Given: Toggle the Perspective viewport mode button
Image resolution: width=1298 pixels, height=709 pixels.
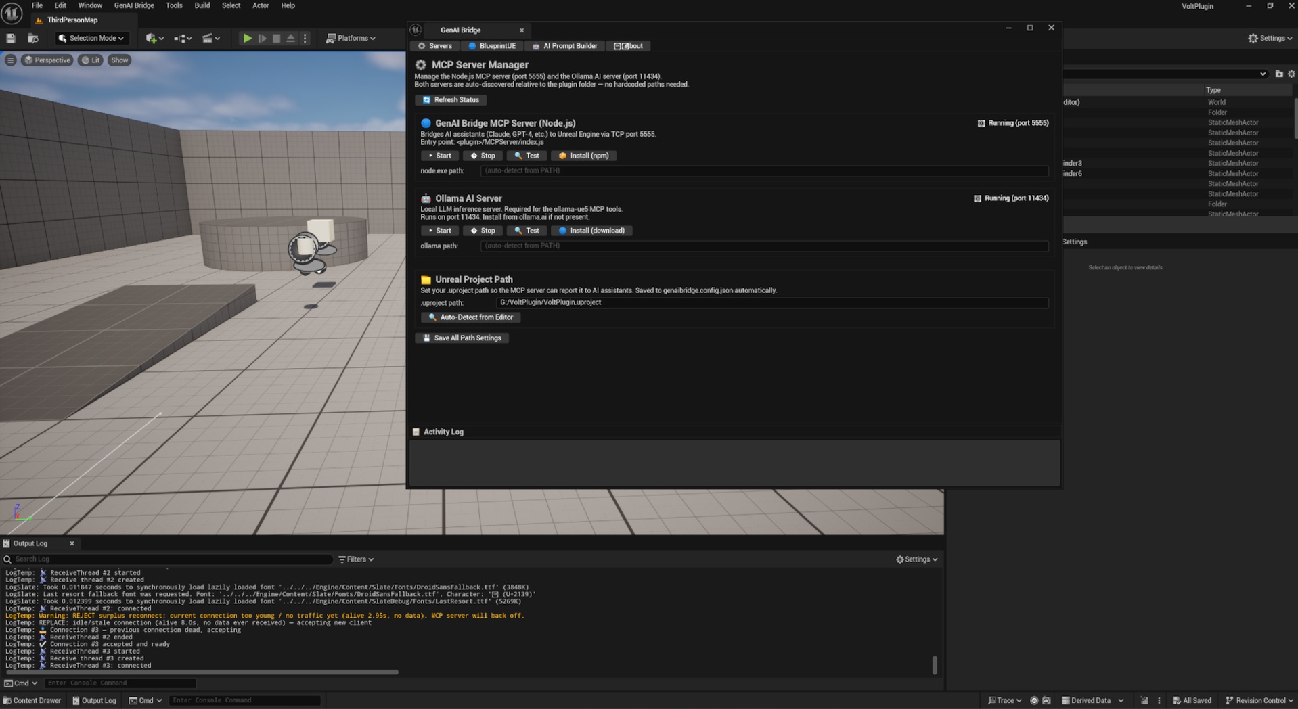Looking at the screenshot, I should [x=47, y=60].
